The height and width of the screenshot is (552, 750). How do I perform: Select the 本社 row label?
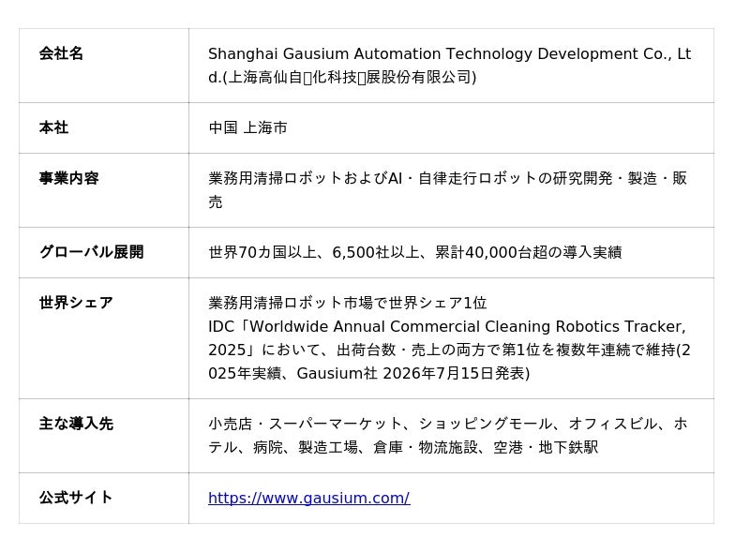tap(53, 127)
